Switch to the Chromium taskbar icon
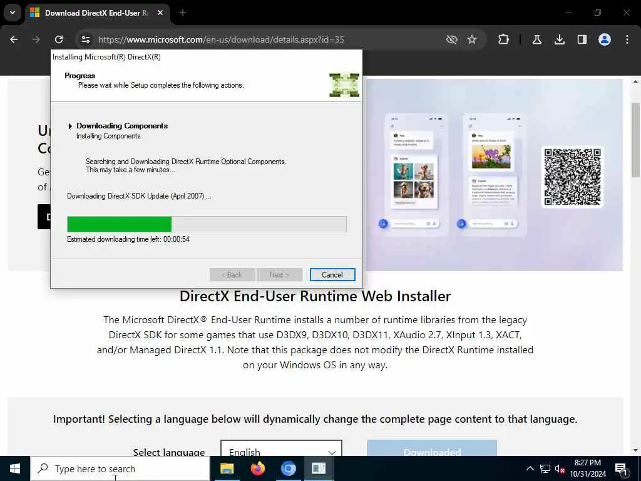Viewport: 641px width, 481px height. 288,468
